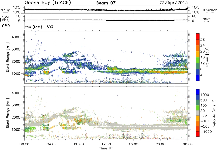Select the date text "23/Apr/2015"
217x150 pixels.
[x=174, y=3]
